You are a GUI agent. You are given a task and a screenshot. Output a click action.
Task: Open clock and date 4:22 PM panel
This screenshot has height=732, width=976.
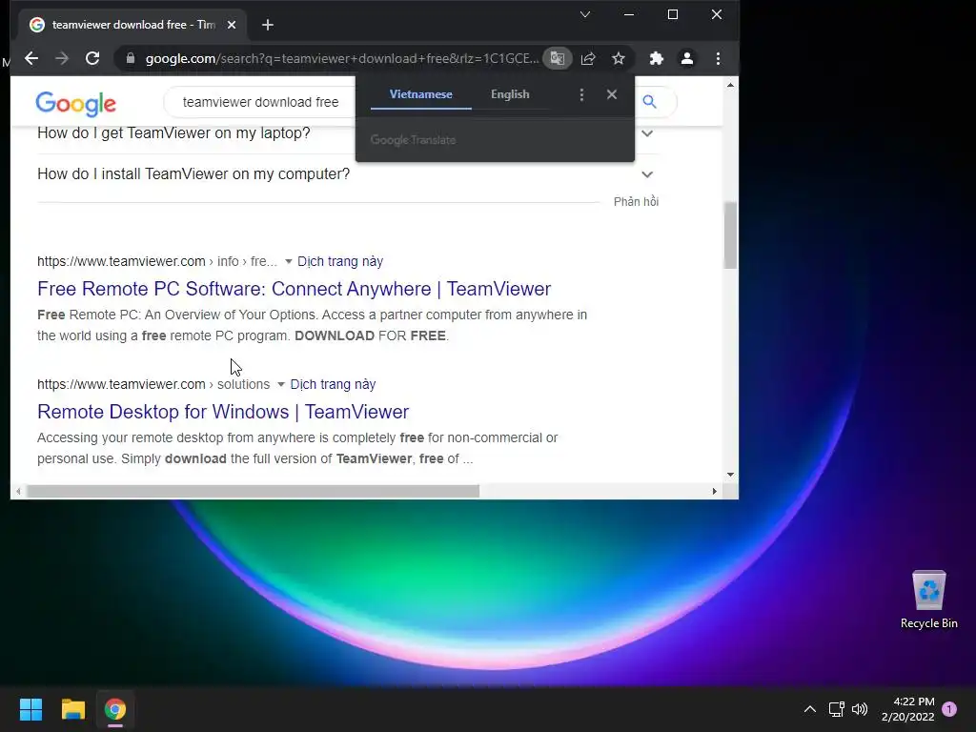click(908, 709)
